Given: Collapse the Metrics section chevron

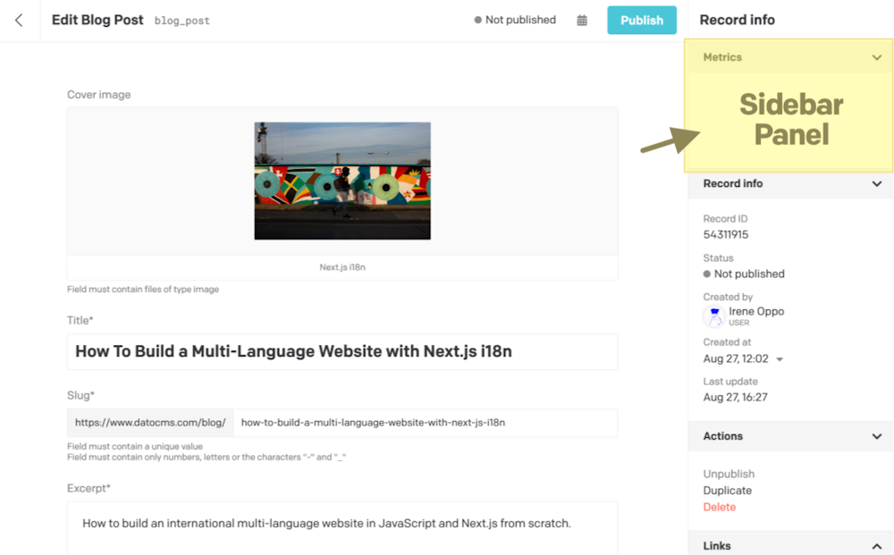Looking at the screenshot, I should 876,57.
